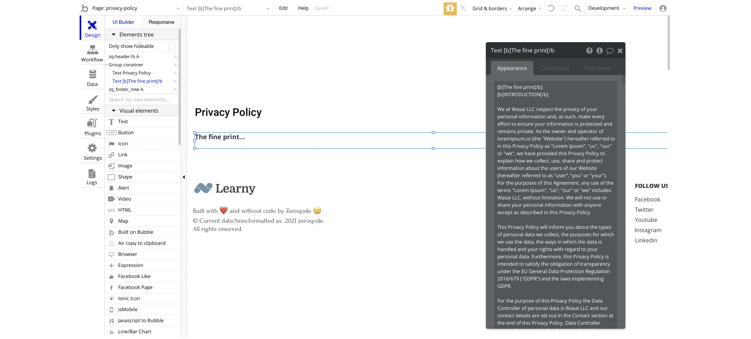Open the Workflow tab in sidebar
Screen dimensions: 751x339
[x=92, y=54]
